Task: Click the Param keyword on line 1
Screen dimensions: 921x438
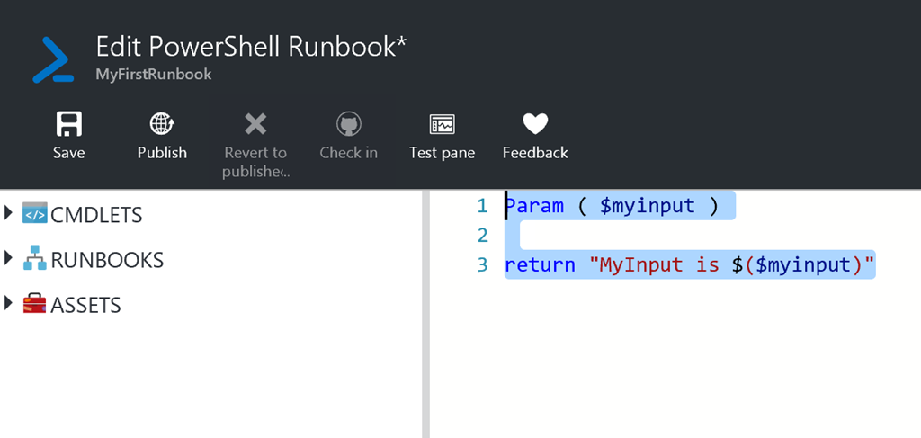Action: point(534,206)
